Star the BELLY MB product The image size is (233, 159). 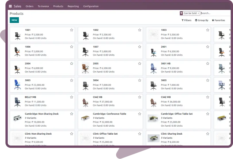click(72, 97)
